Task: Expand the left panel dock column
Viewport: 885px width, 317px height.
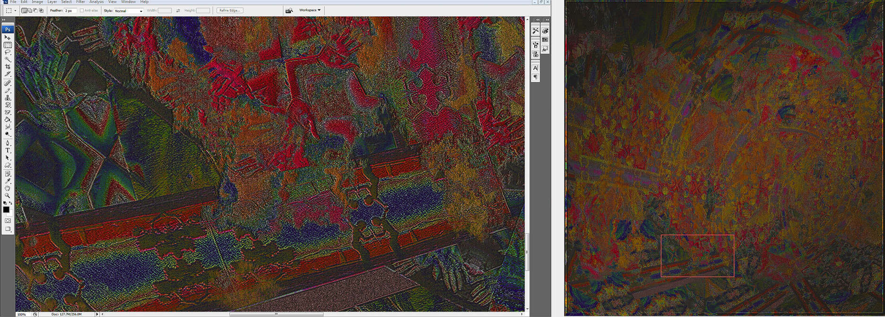Action: (538, 20)
